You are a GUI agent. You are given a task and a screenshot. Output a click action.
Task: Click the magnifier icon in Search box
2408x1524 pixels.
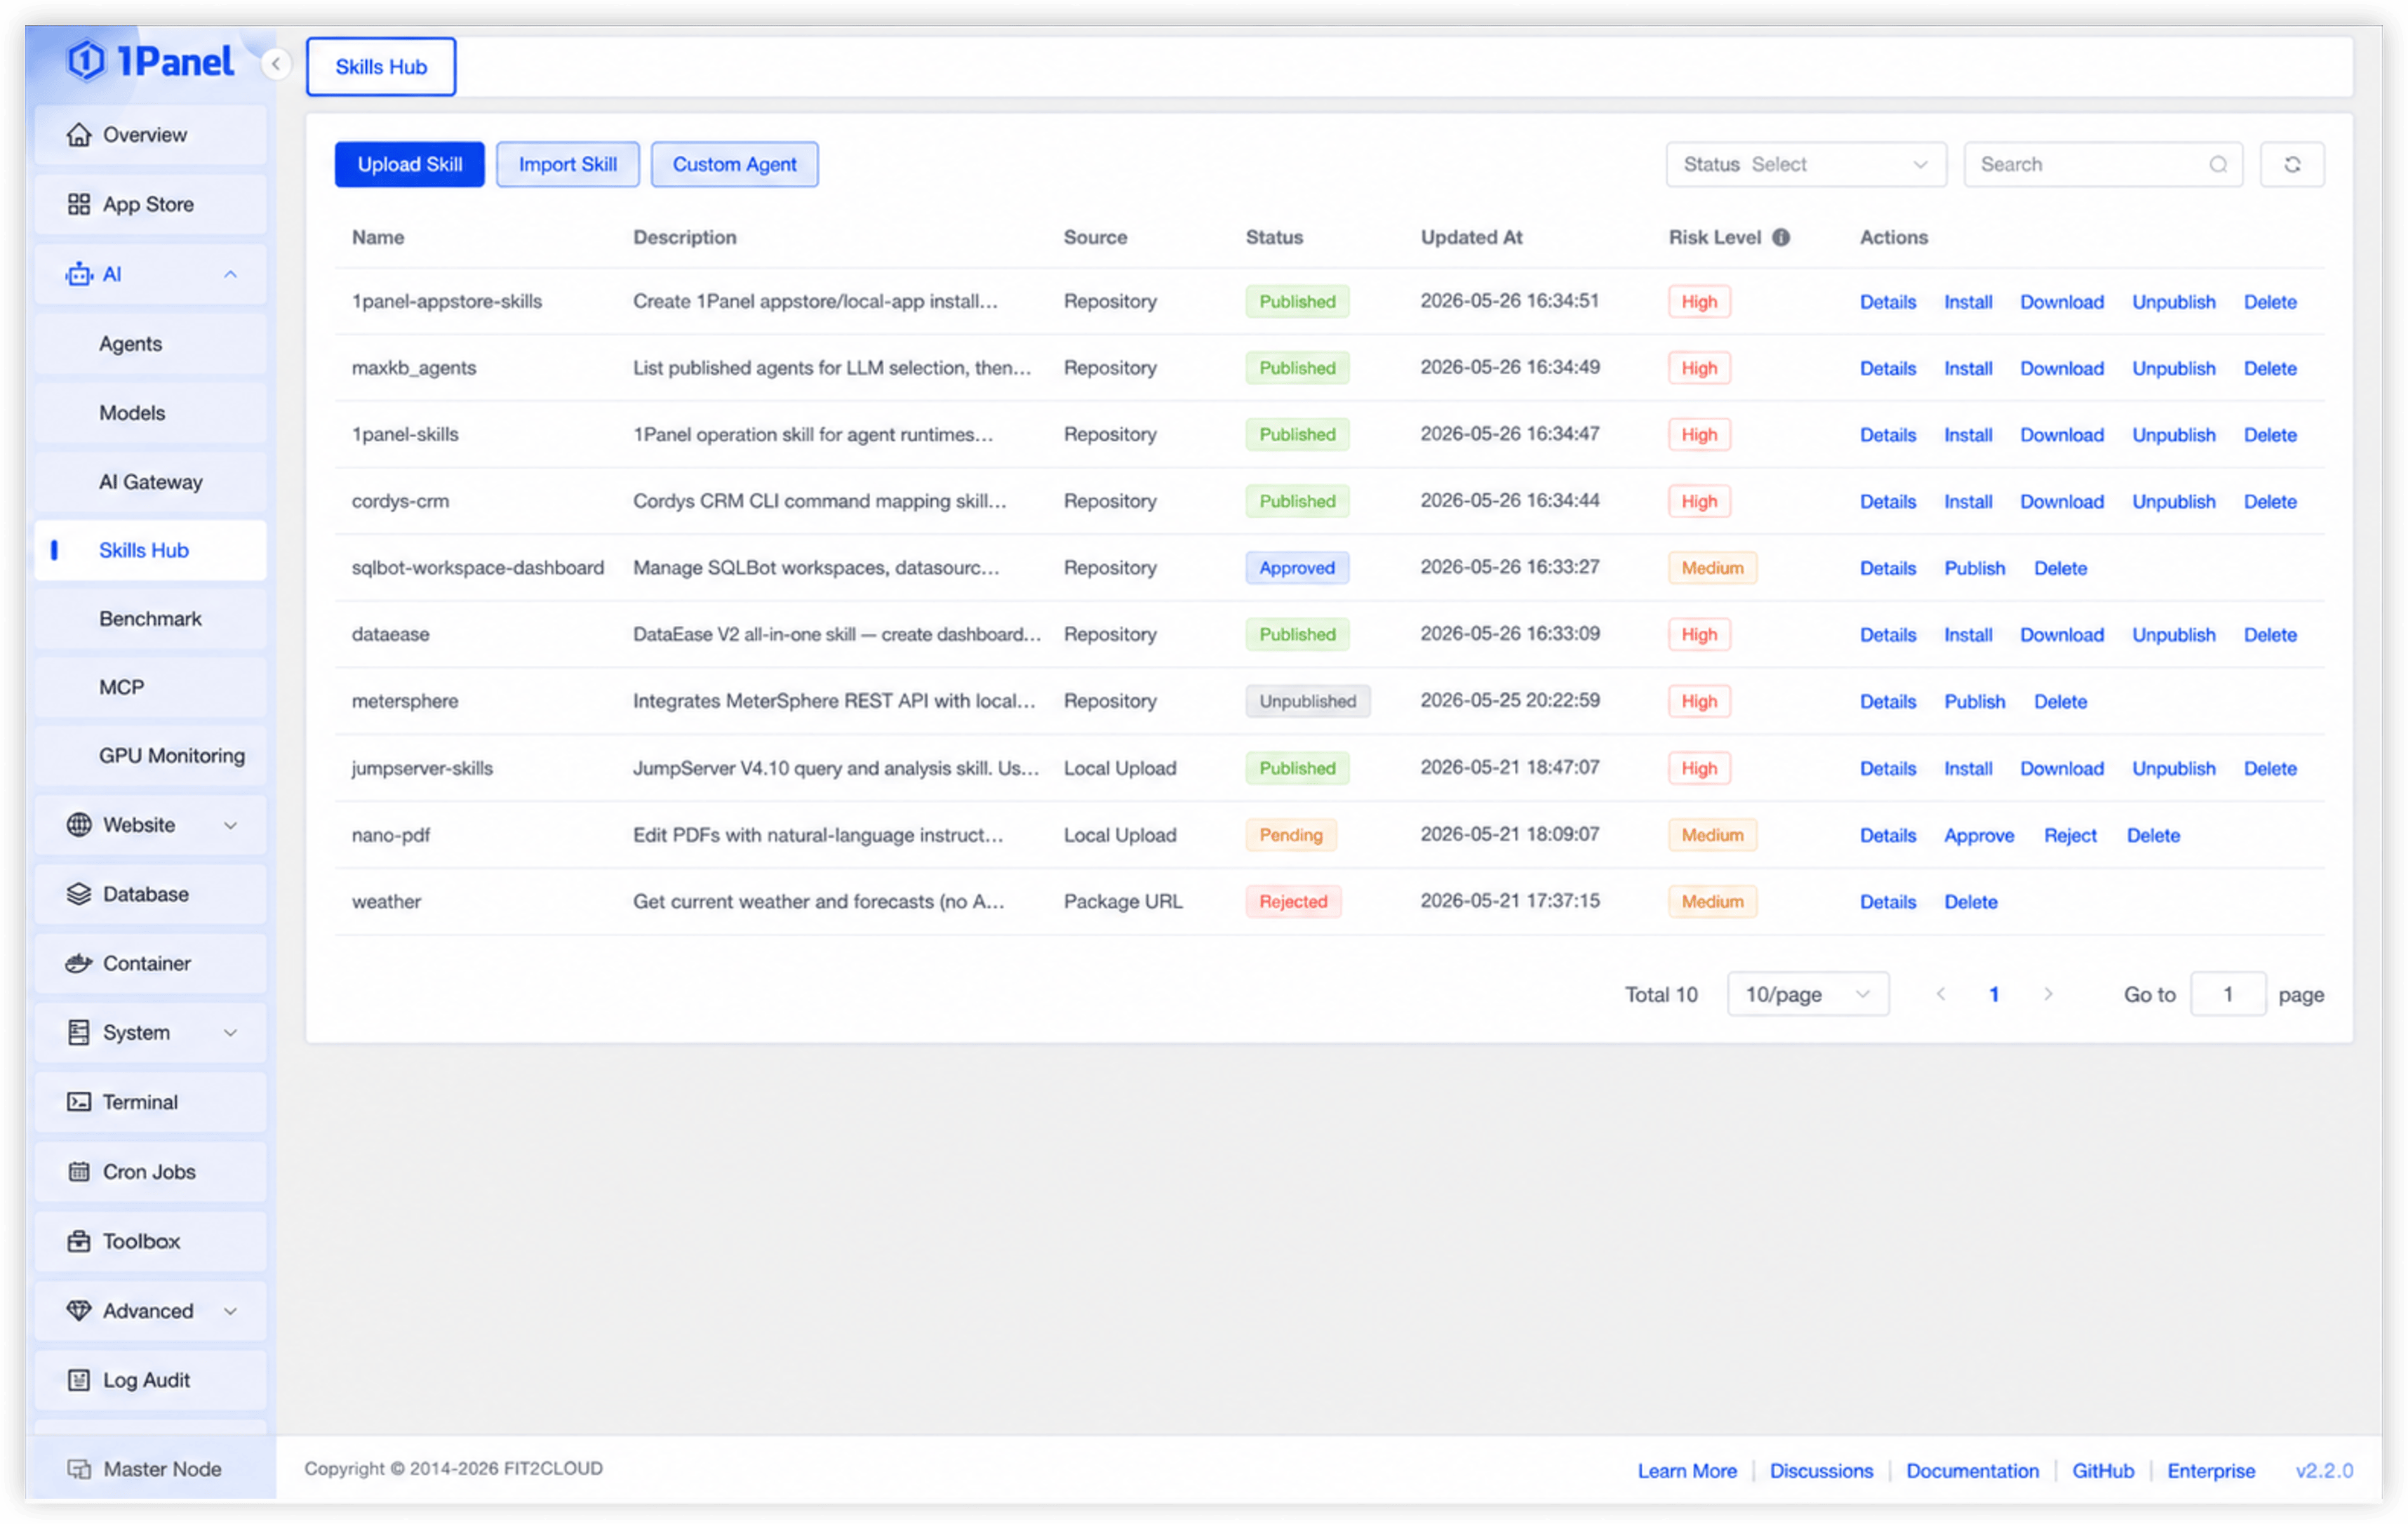click(2218, 164)
